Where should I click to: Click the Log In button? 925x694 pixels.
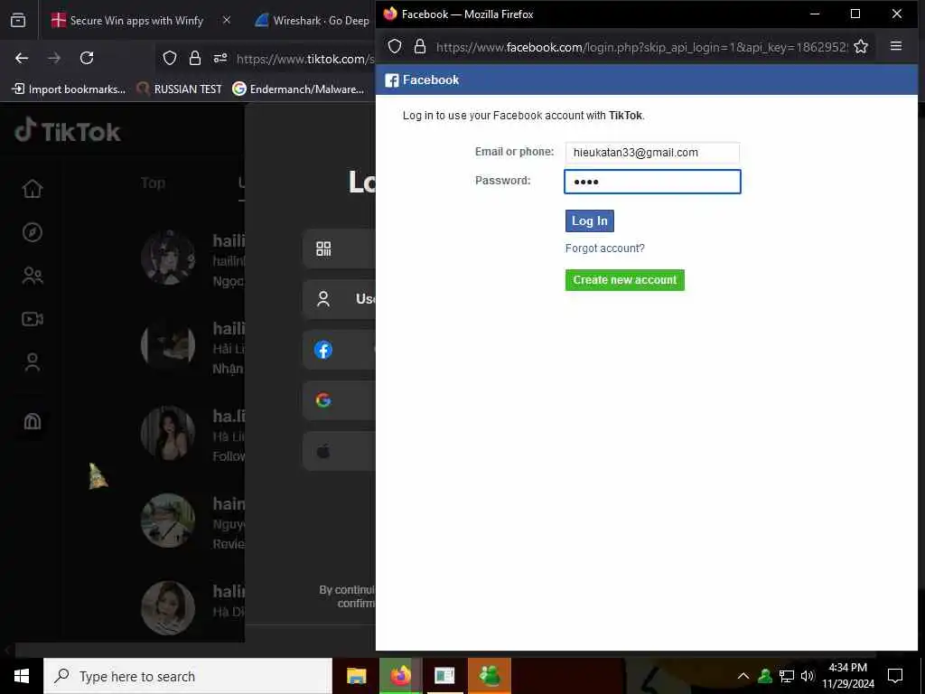(x=589, y=220)
